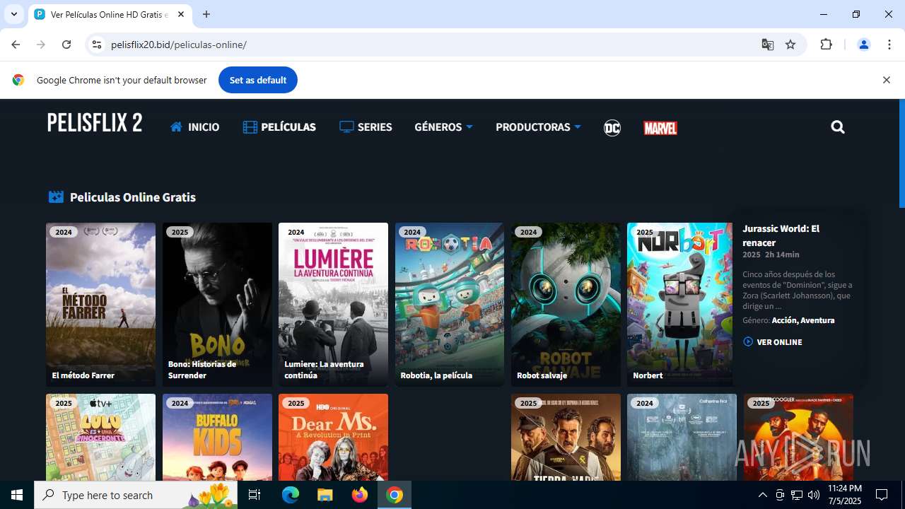Close the Ver Películas Online tab

point(181,14)
